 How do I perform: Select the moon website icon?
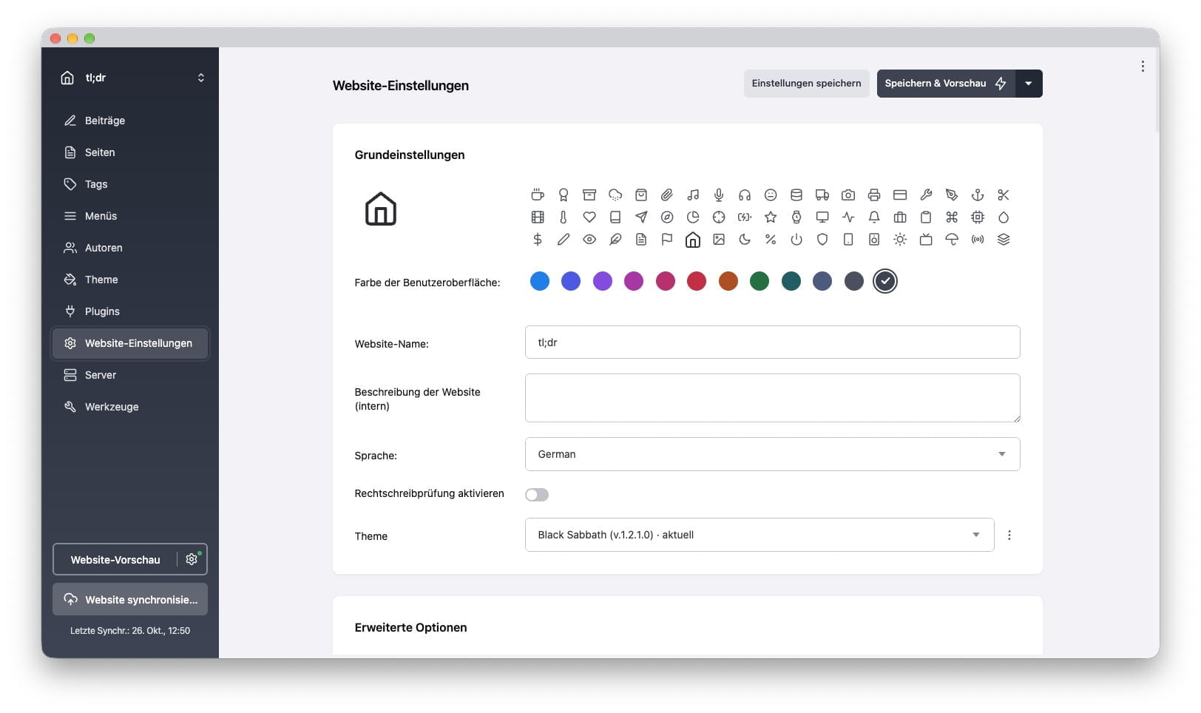745,240
